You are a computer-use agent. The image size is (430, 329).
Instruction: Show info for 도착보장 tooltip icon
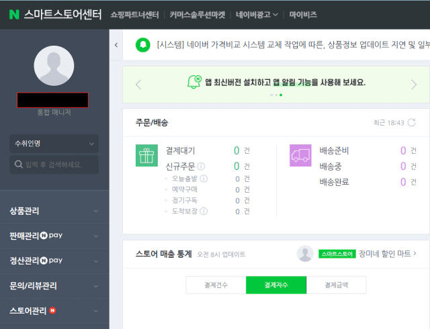tap(204, 211)
